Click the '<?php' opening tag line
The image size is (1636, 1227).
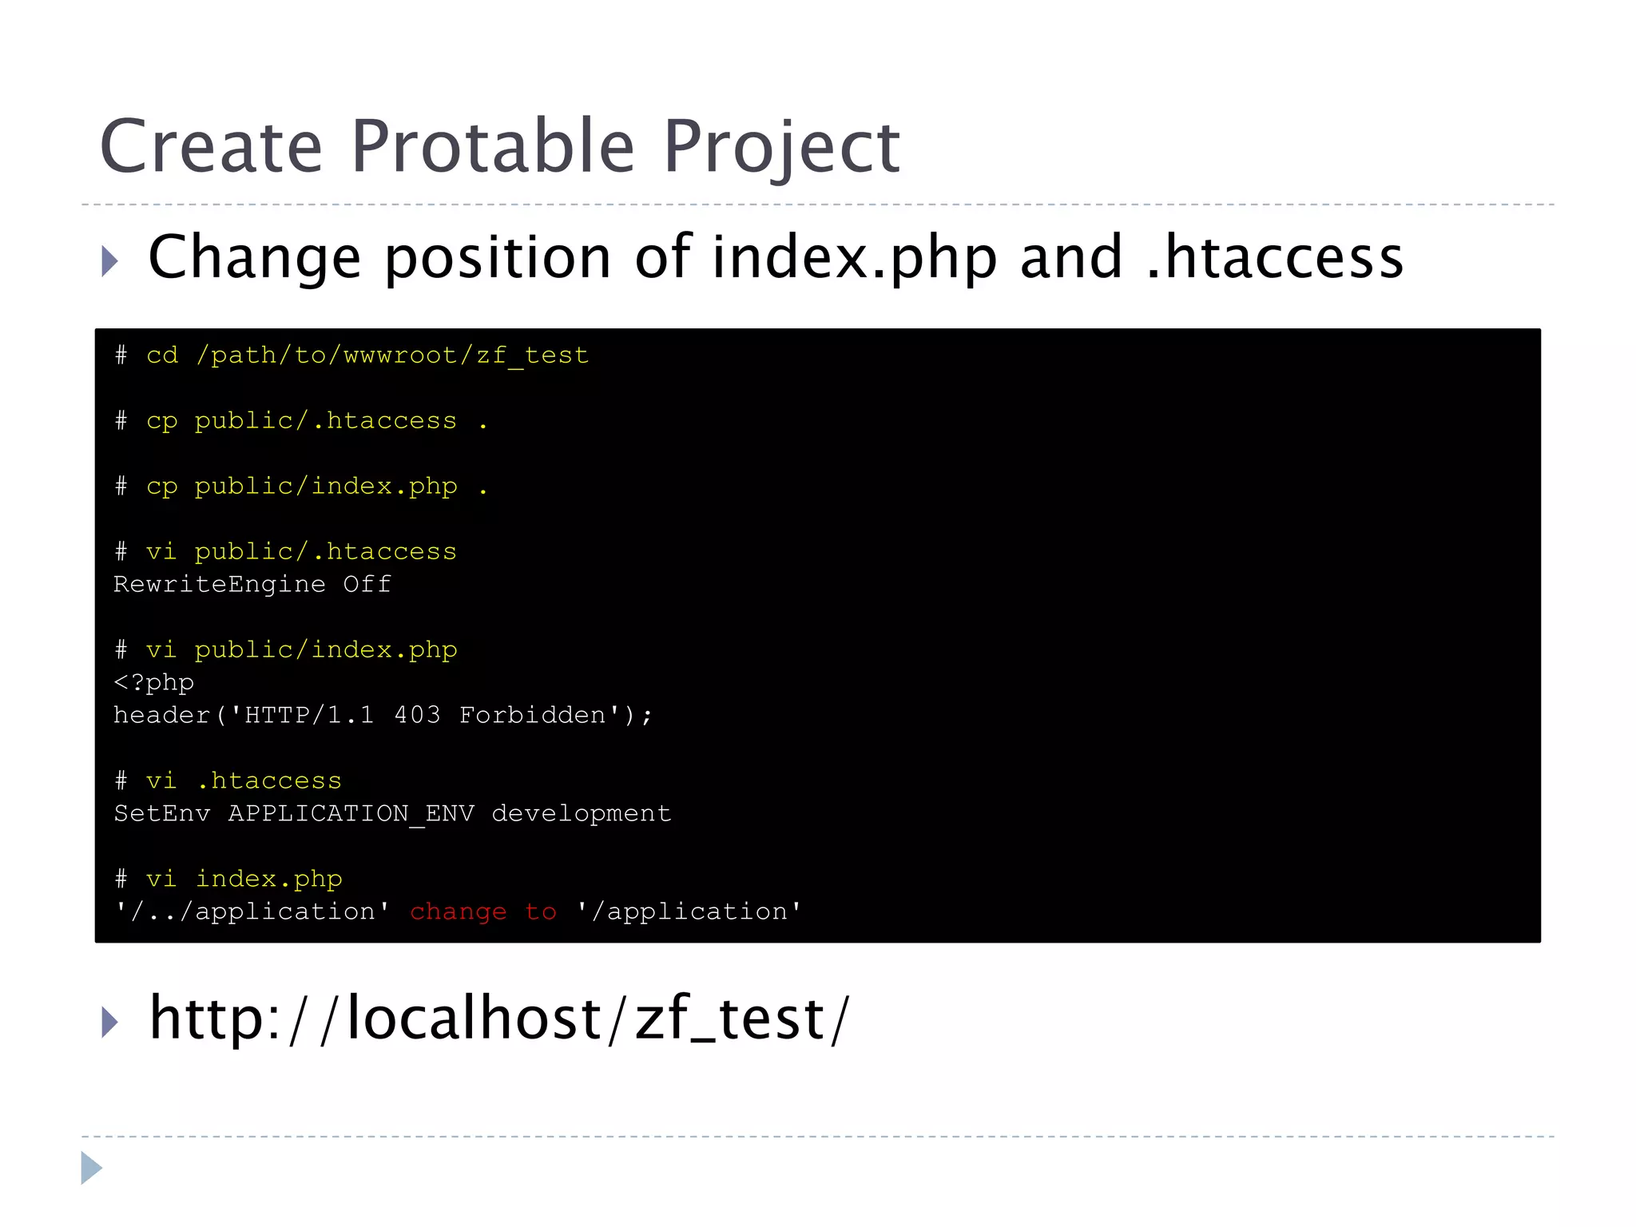[x=154, y=682]
